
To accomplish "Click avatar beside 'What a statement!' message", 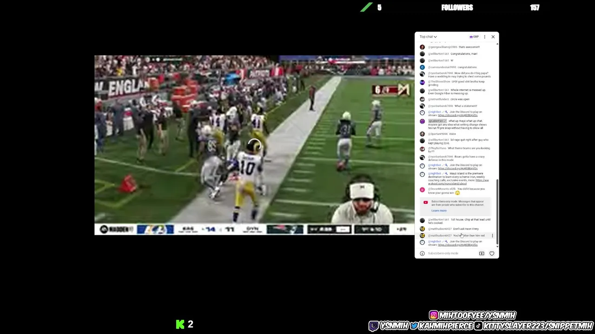I will click(422, 106).
